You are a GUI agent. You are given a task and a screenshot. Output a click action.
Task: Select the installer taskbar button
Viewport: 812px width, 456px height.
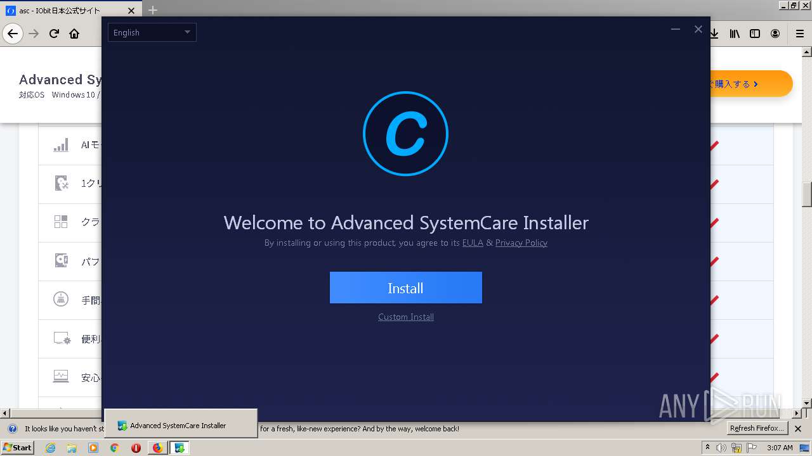180,448
